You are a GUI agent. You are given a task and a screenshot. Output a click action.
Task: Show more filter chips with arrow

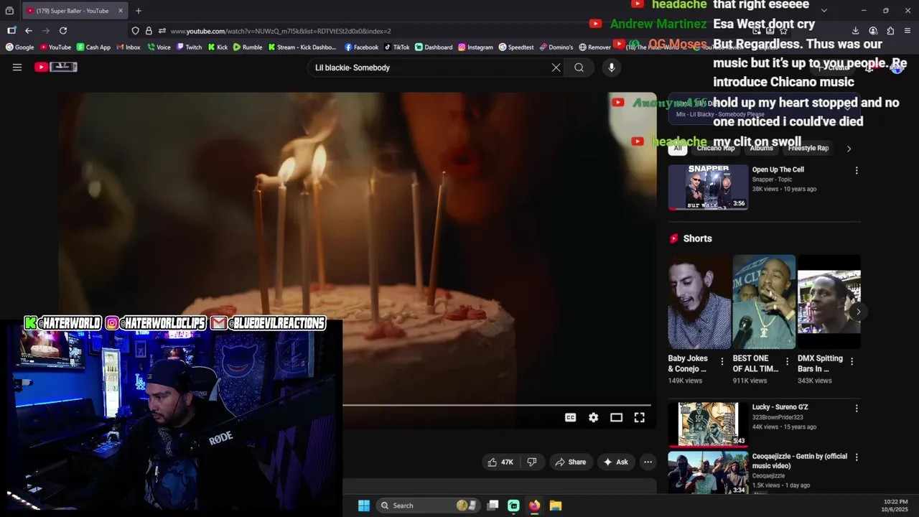pyautogui.click(x=849, y=149)
